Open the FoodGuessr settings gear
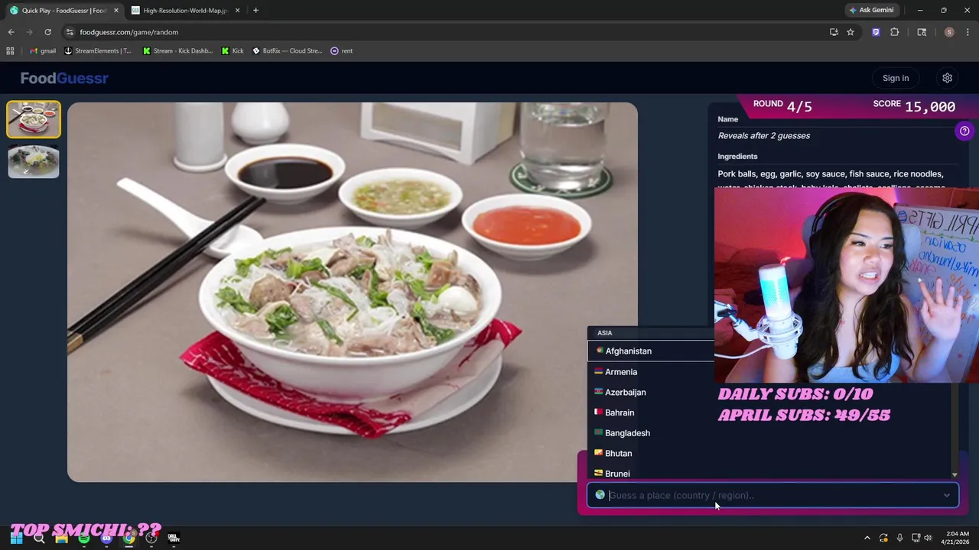The width and height of the screenshot is (979, 550). (947, 78)
